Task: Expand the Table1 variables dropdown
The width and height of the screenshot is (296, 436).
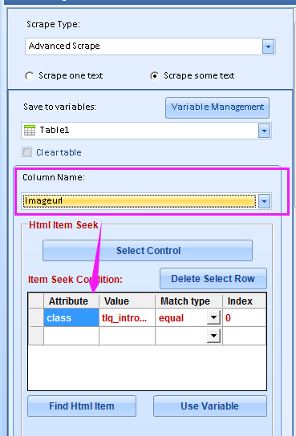Action: [264, 131]
